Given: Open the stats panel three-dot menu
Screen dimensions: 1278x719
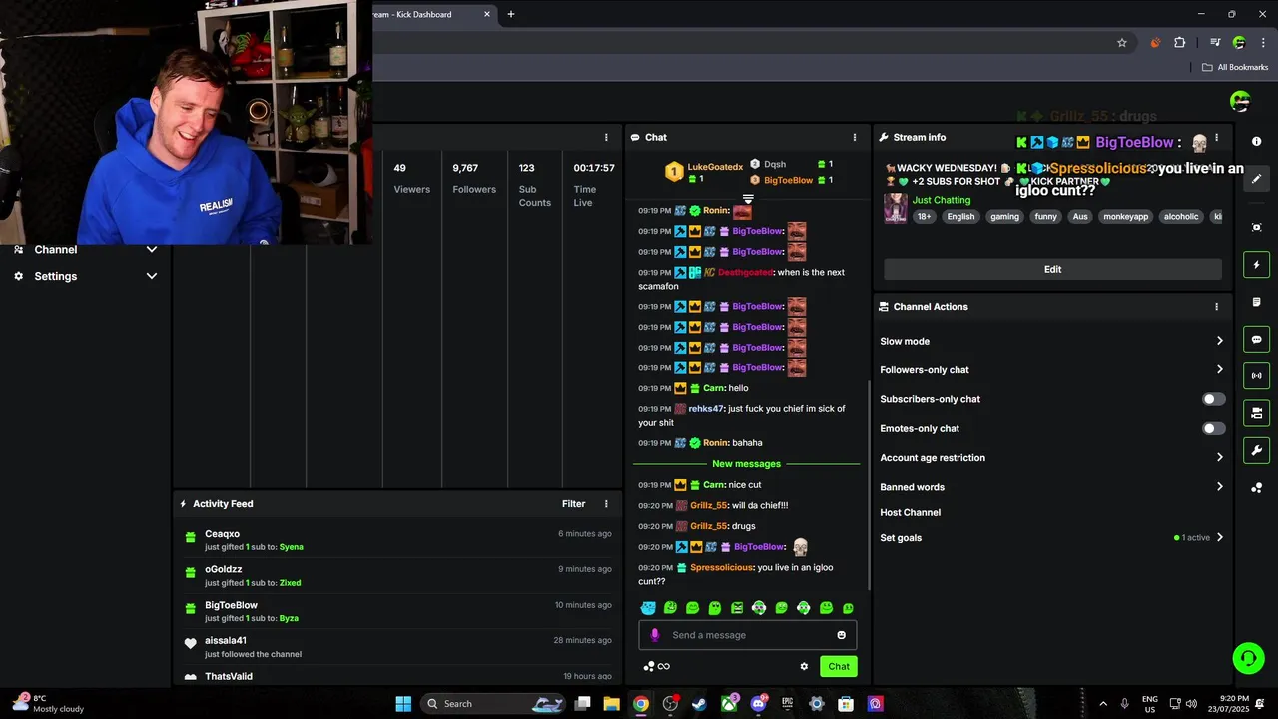Looking at the screenshot, I should coord(606,137).
